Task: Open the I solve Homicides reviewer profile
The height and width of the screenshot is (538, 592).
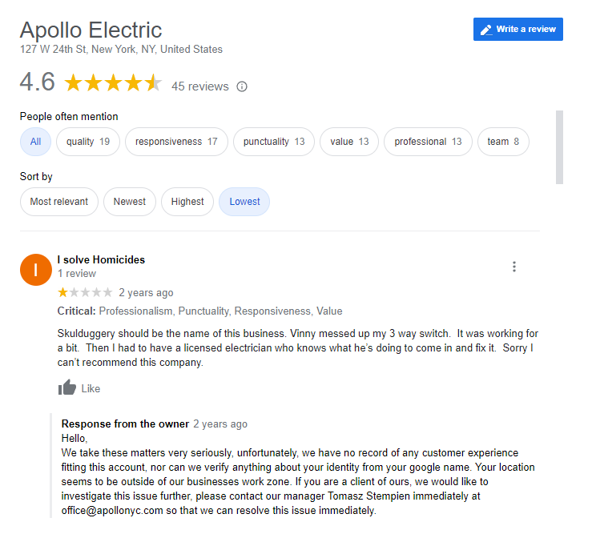Action: click(x=101, y=259)
